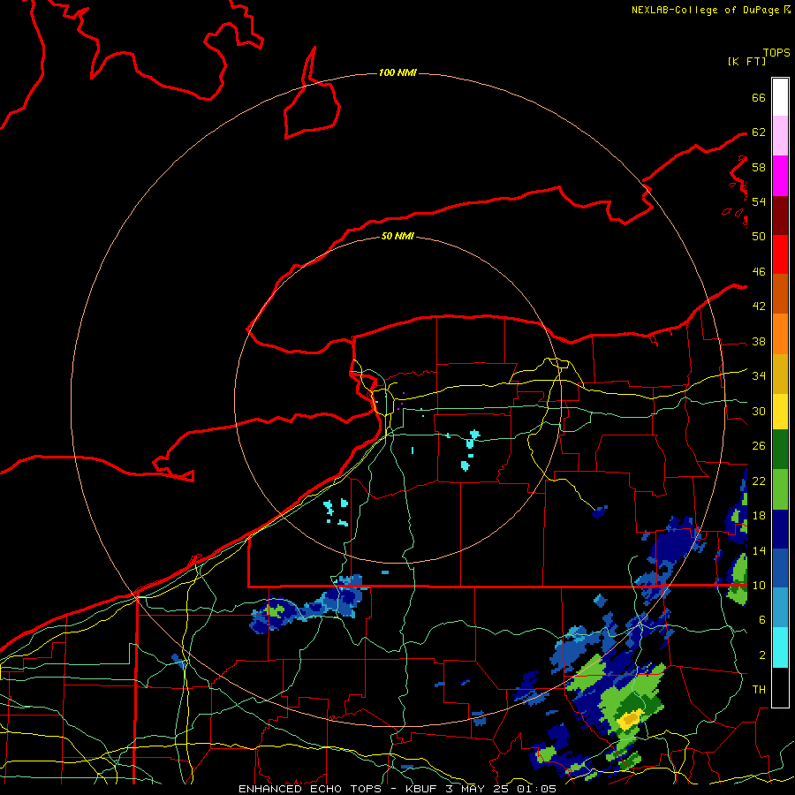
Task: Click the legend value 34
Action: (x=759, y=375)
